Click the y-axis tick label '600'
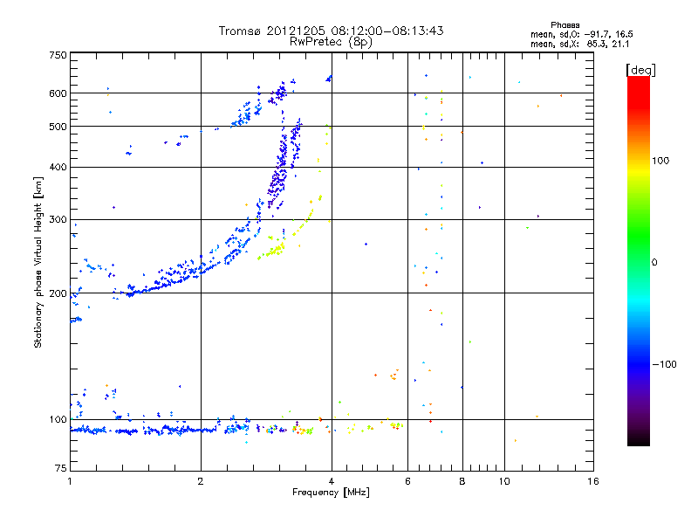 [58, 93]
